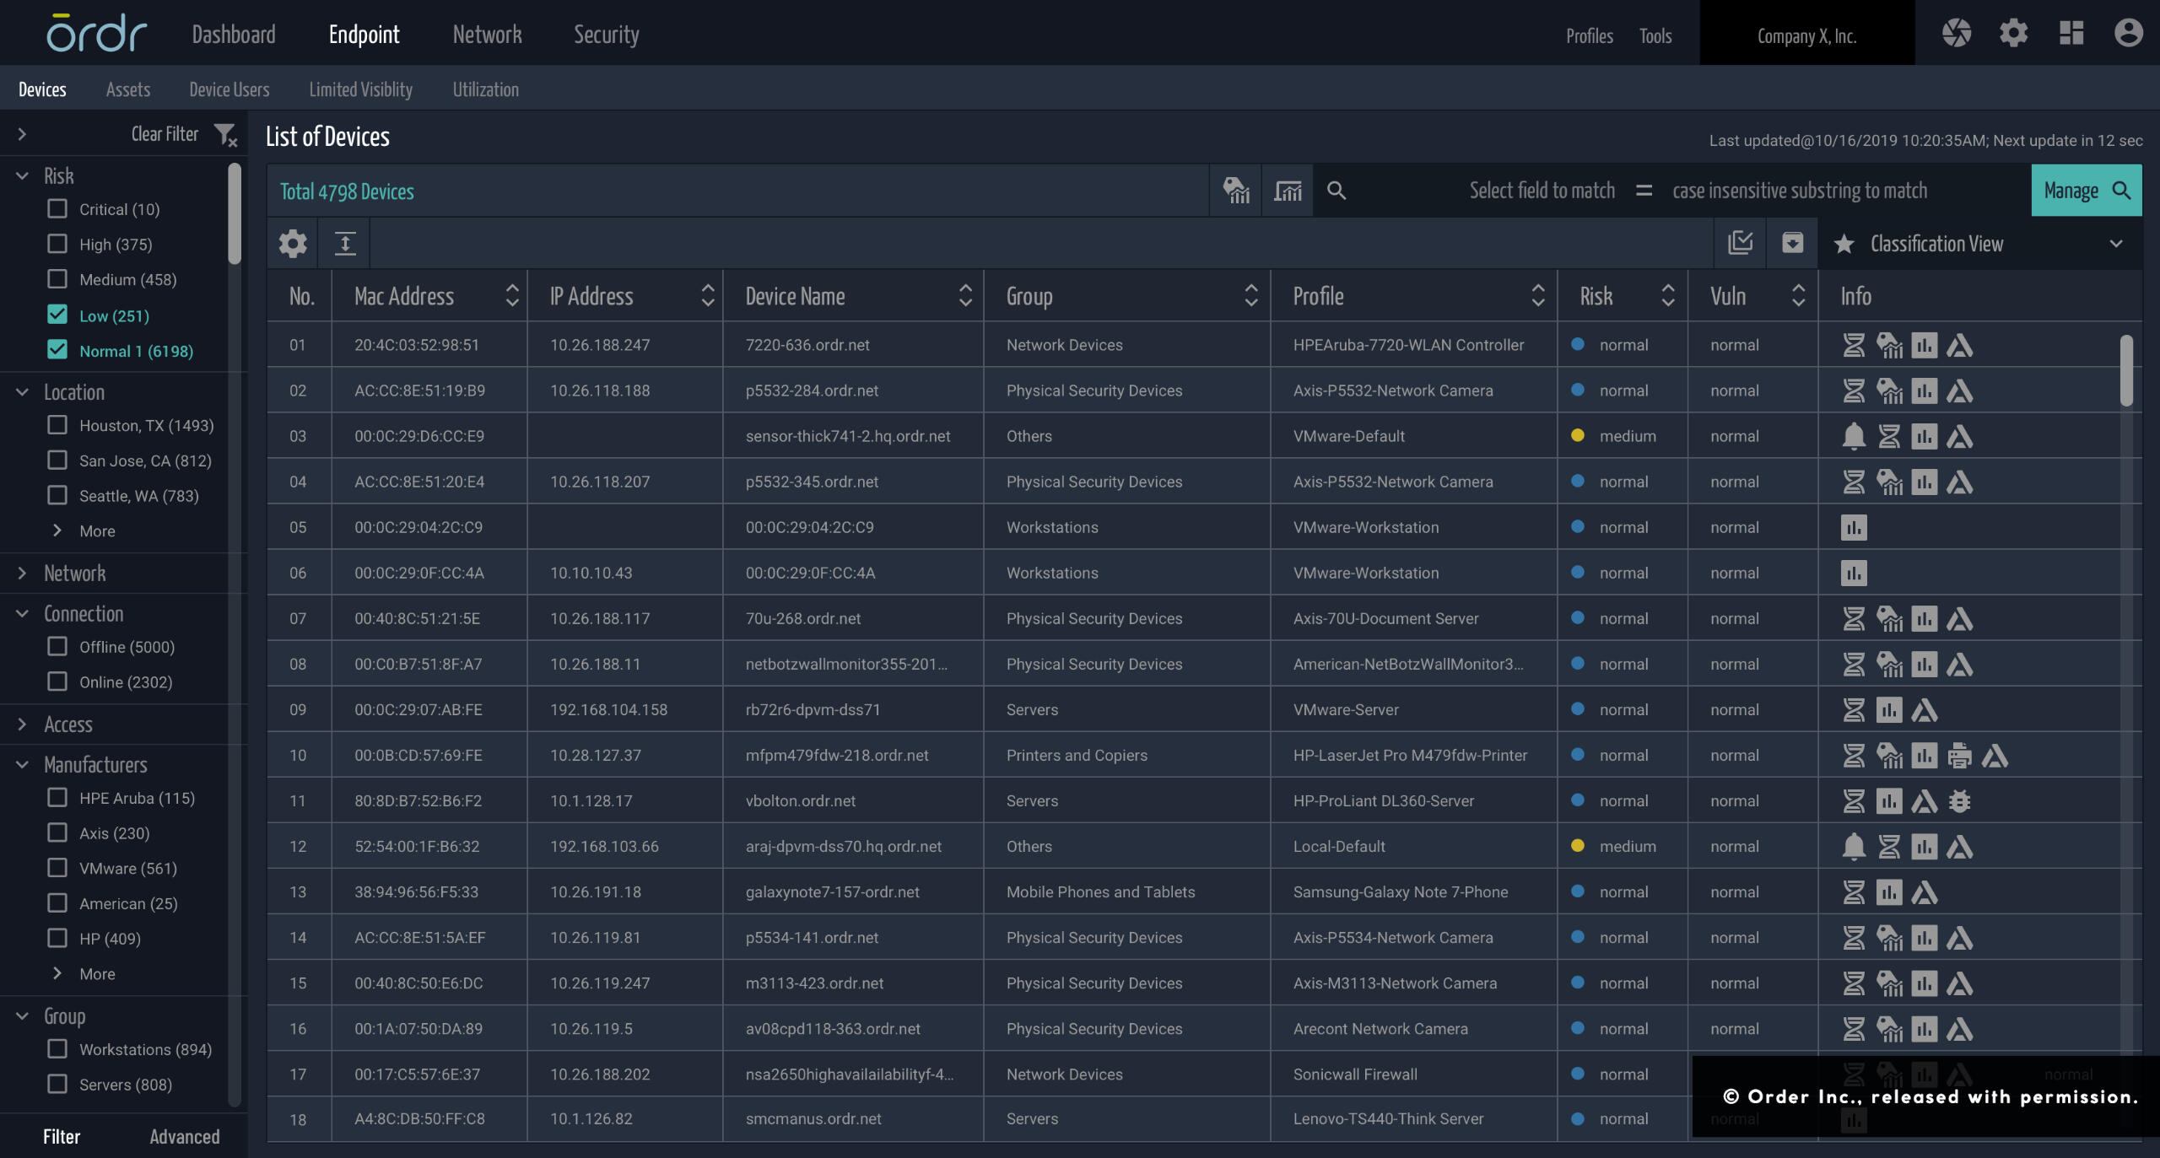Click bug icon in row 11
The height and width of the screenshot is (1158, 2160).
point(1959,801)
